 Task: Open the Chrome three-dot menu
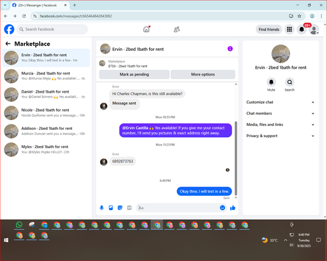tap(321, 16)
